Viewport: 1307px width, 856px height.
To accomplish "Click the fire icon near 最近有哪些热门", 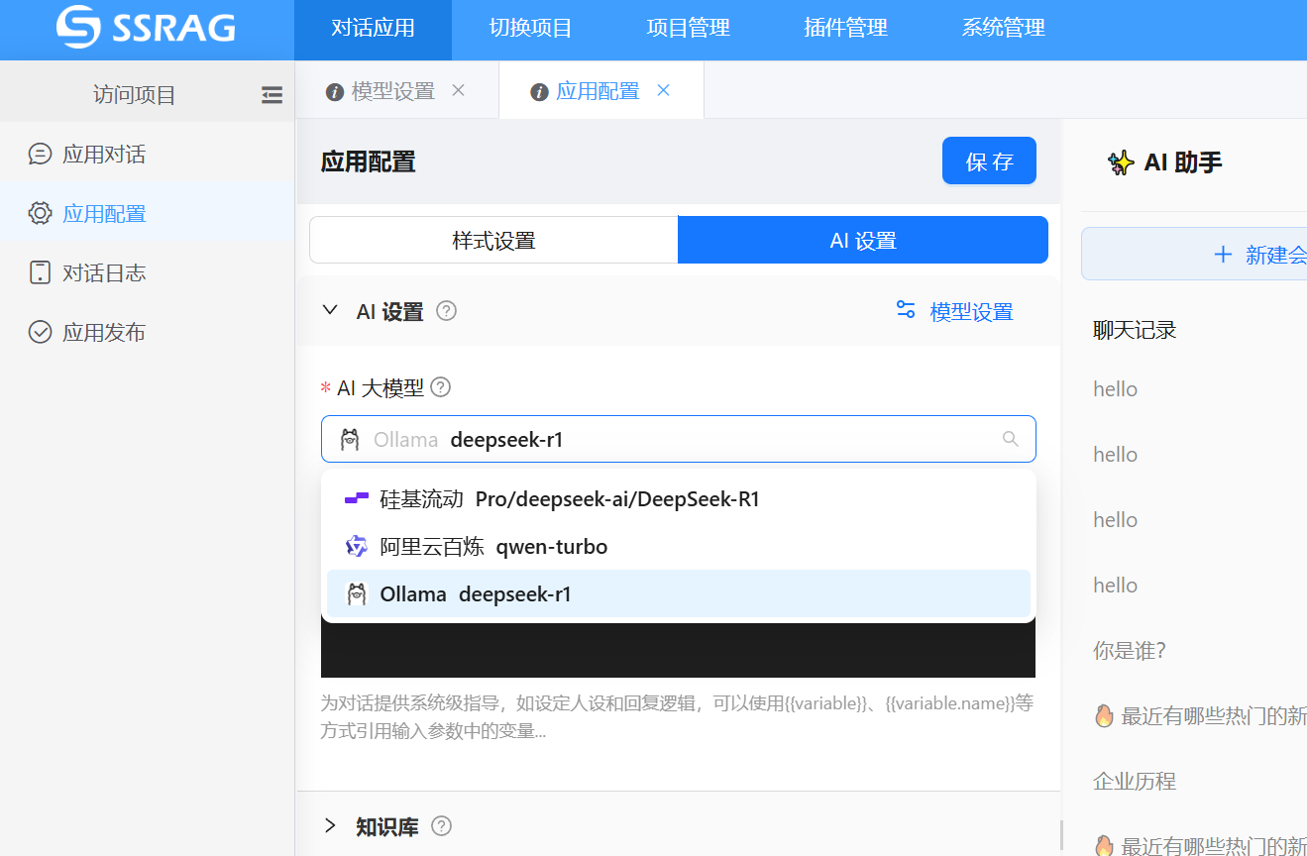I will tap(1105, 715).
